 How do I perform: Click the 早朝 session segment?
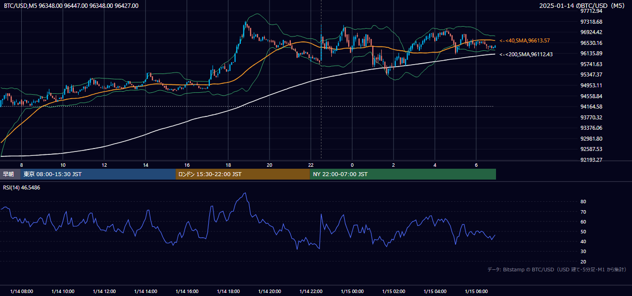[10, 174]
